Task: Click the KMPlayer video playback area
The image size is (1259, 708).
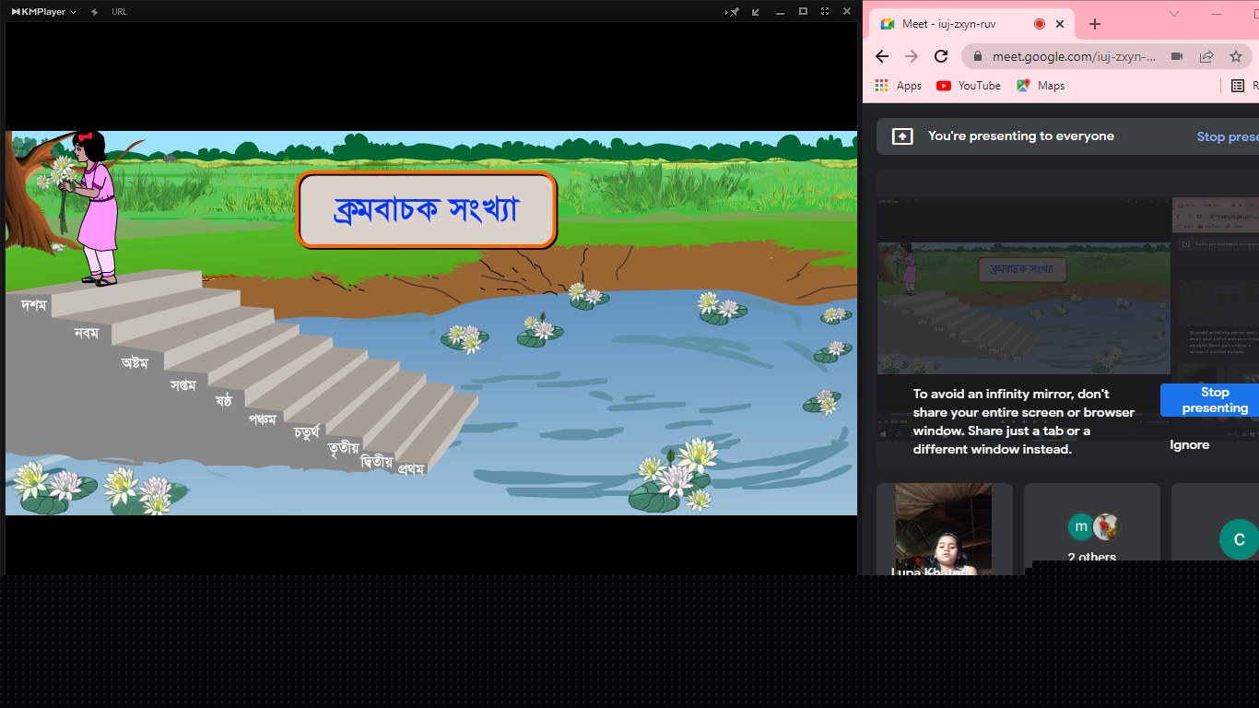Action: click(431, 323)
